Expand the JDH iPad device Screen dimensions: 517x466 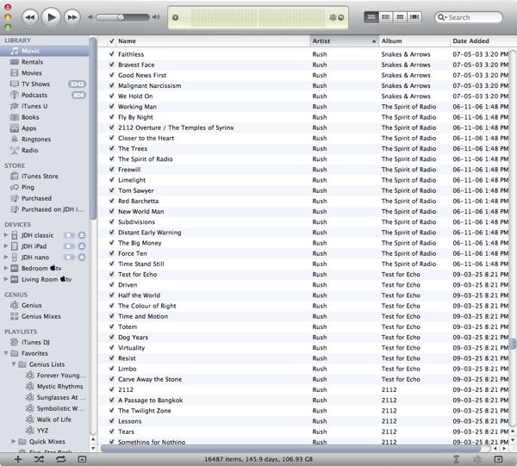point(6,245)
